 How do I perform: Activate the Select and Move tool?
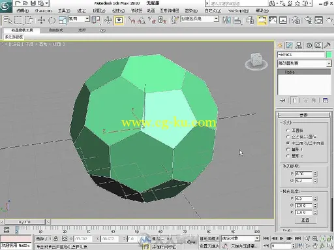tap(41, 20)
